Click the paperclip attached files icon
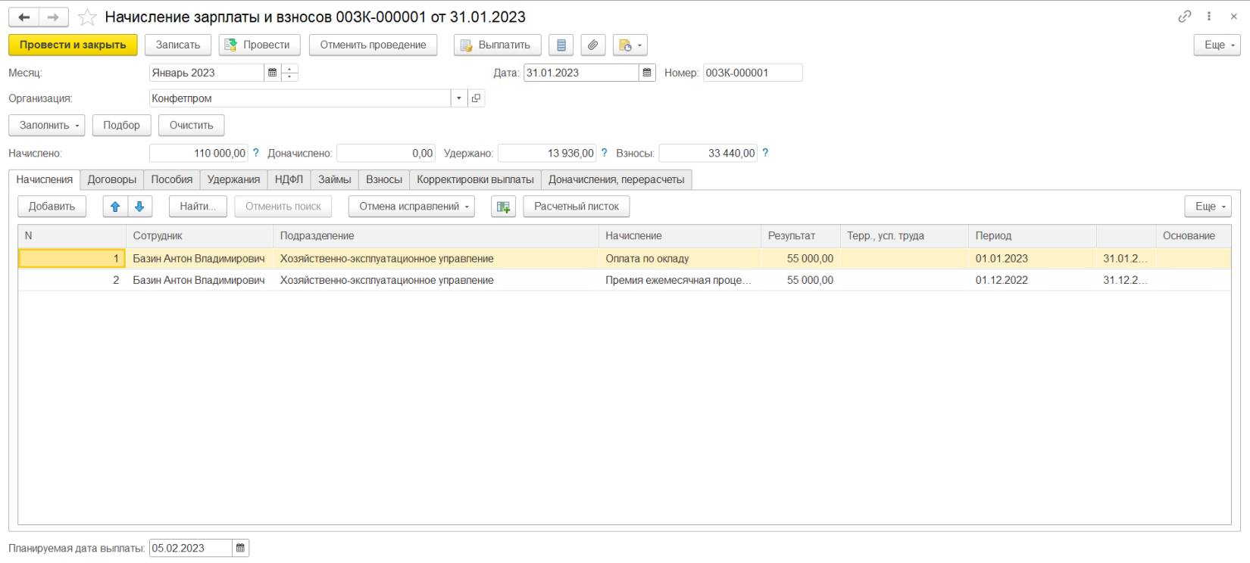This screenshot has width=1250, height=563. (593, 45)
